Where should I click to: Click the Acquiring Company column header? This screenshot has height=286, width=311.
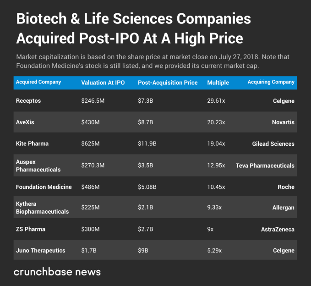[x=271, y=82]
